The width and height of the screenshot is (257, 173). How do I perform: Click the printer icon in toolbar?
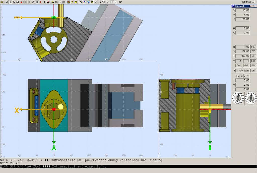[x=53, y=2]
